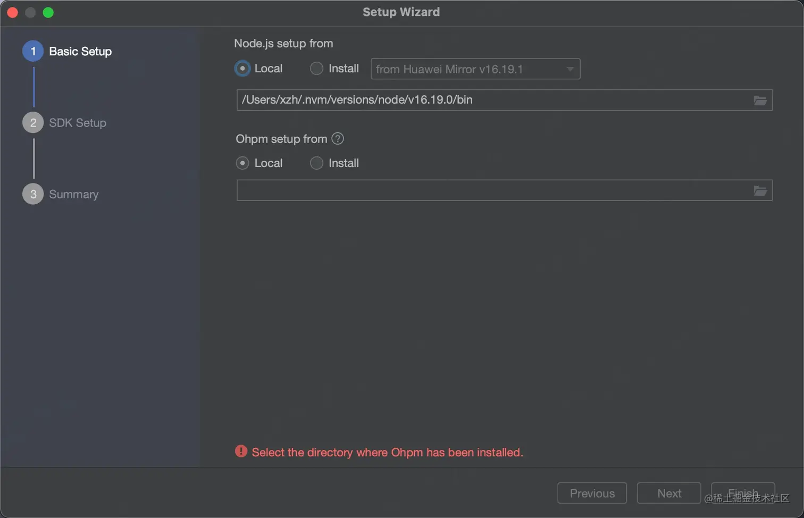This screenshot has width=804, height=518.
Task: Go to Basic Setup step
Action: coord(67,51)
